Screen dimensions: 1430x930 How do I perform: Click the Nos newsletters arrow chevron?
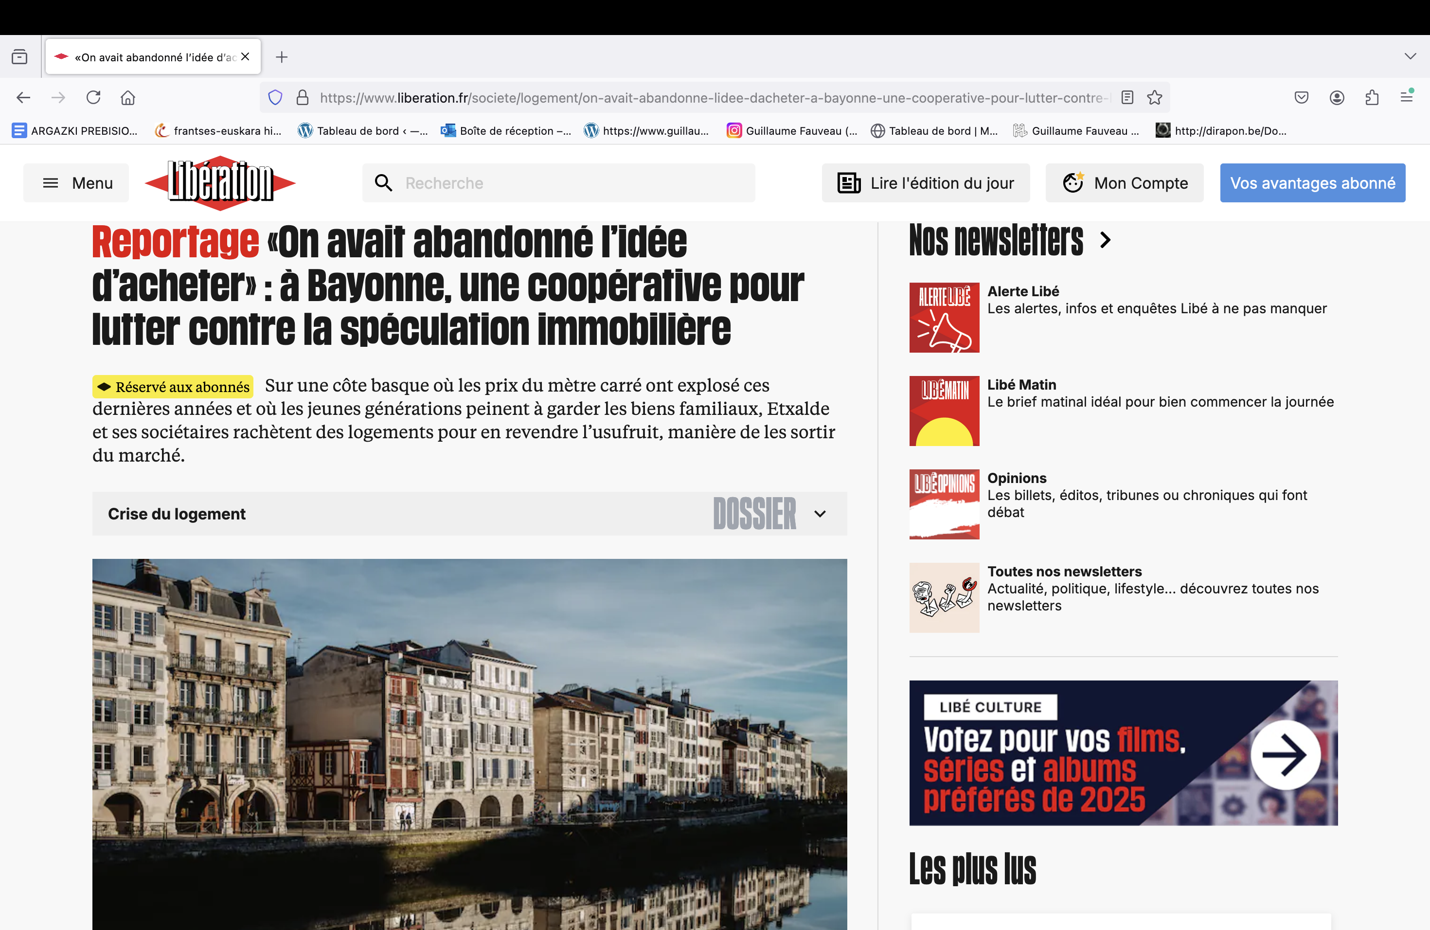tap(1105, 240)
